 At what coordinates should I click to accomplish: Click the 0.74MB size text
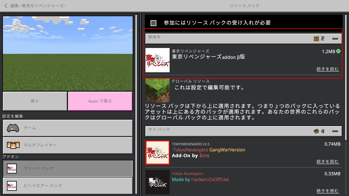pyautogui.click(x=333, y=144)
